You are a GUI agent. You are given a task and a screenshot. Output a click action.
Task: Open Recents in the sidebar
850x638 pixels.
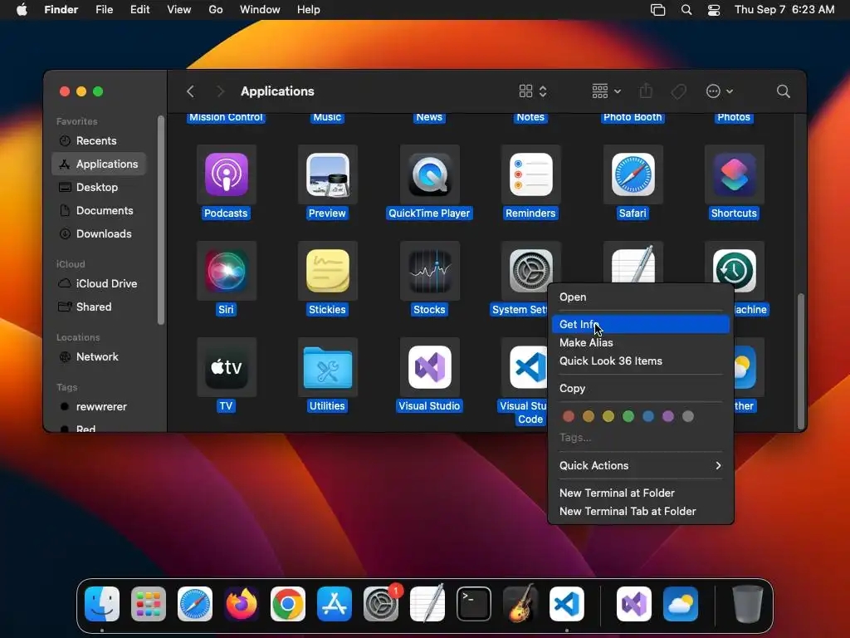click(99, 141)
